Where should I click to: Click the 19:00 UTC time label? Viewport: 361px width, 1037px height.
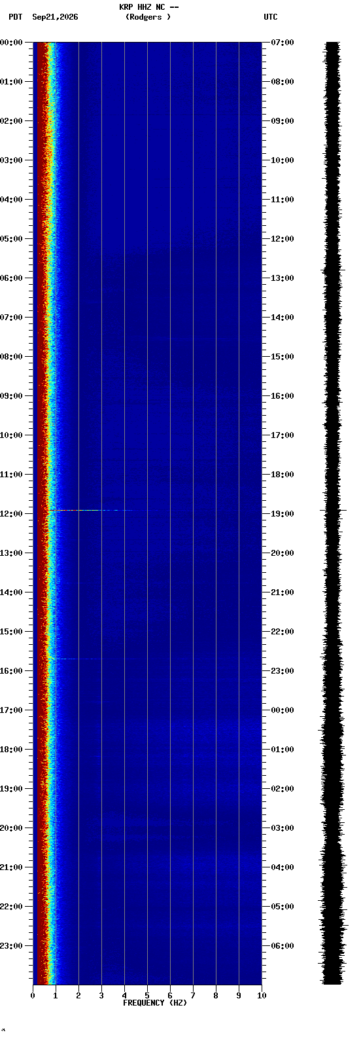283,514
